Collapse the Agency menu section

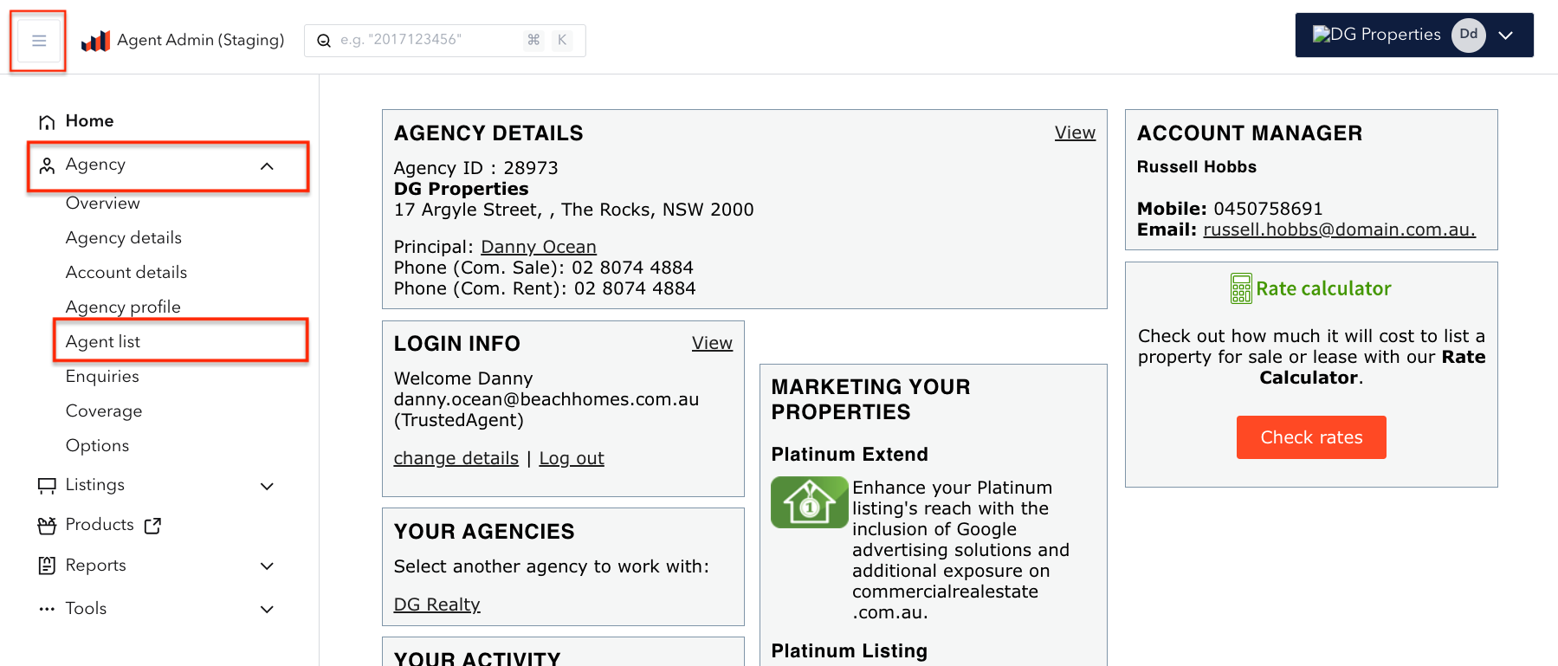(x=267, y=166)
